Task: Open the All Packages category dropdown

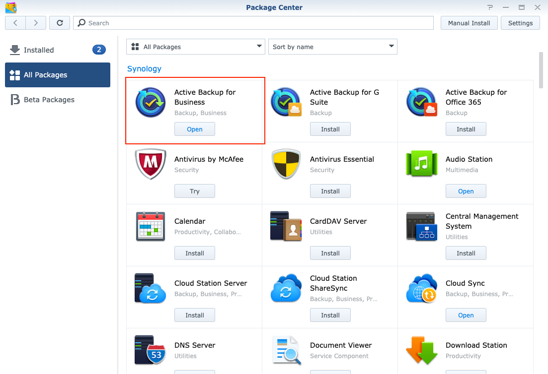Action: click(x=196, y=47)
